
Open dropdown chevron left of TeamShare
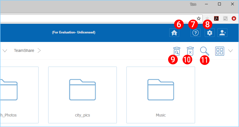pos(5,51)
